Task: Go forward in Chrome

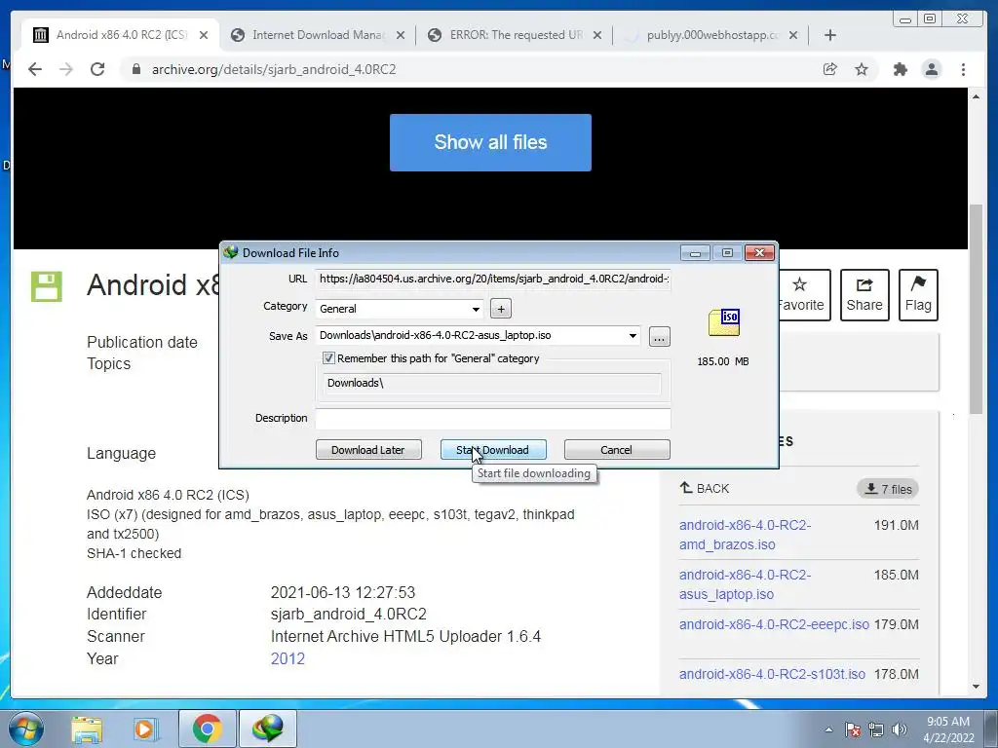Action: 66,69
